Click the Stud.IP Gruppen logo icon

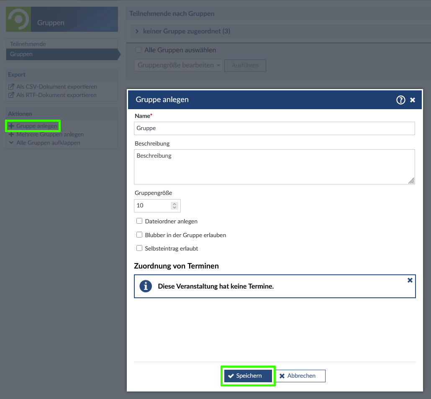pyautogui.click(x=18, y=19)
